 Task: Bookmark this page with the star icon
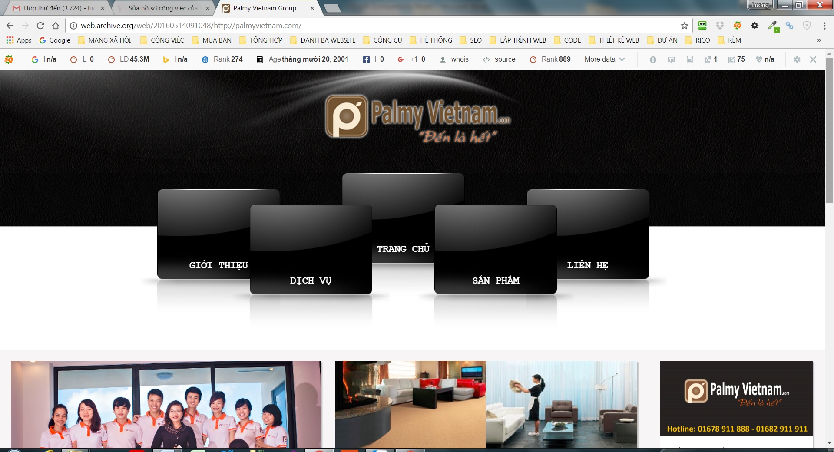pyautogui.click(x=685, y=26)
